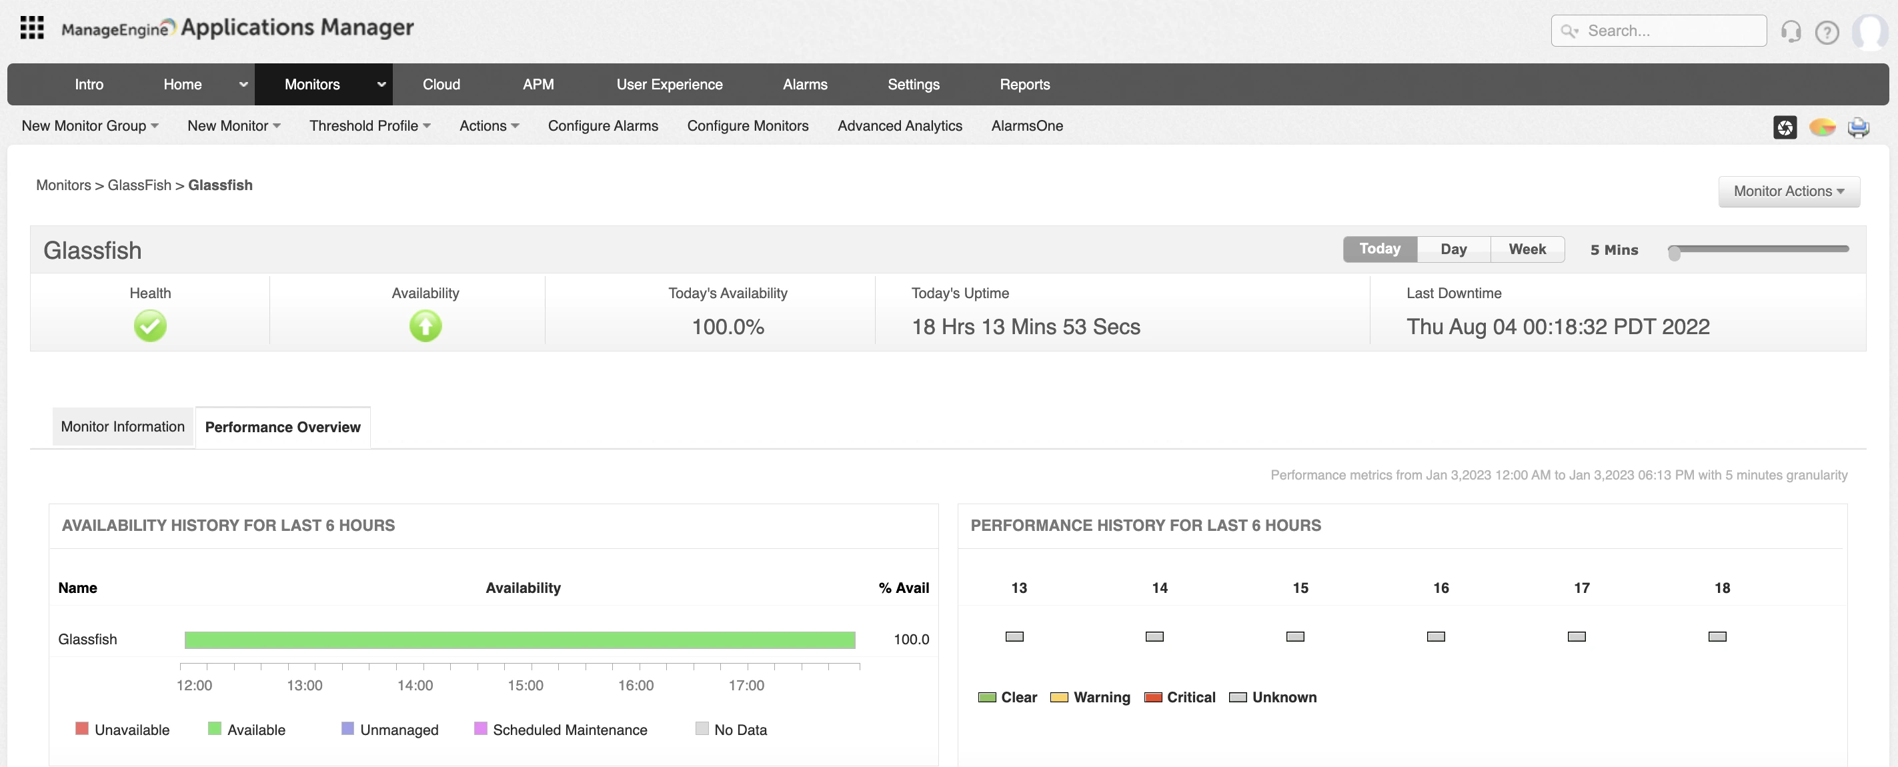This screenshot has height=767, width=1898.
Task: Open the pie chart icon in the toolbar
Action: 1822,127
